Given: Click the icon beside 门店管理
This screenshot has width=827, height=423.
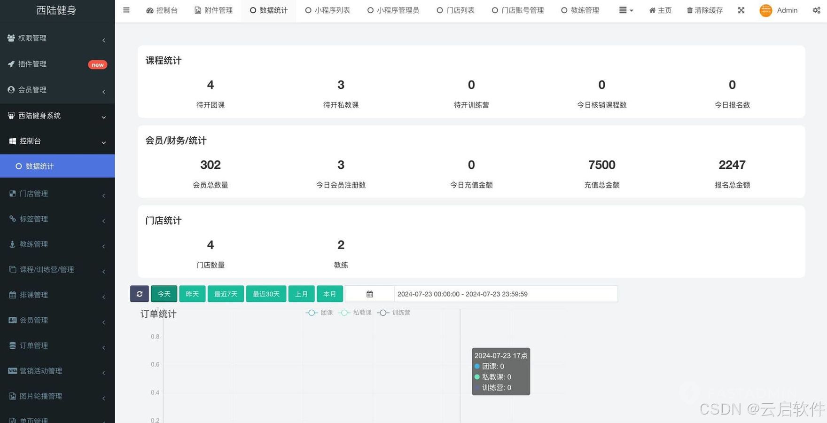Looking at the screenshot, I should (x=13, y=193).
